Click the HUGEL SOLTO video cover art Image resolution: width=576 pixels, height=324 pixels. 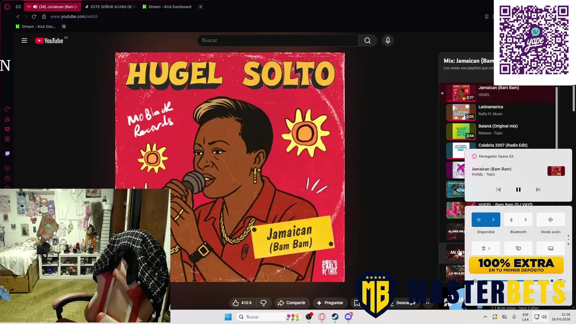point(230,167)
